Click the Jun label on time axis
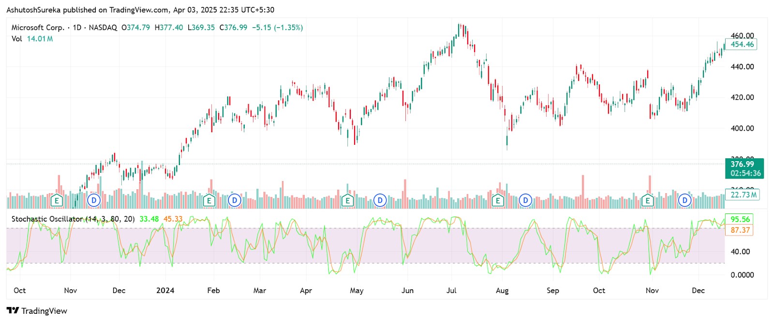The image size is (774, 322). coord(408,291)
